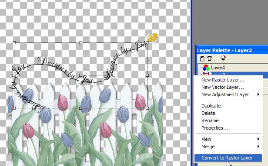Select the Layer4 adjustment layer icon
This screenshot has width=268, height=166.
206,68
